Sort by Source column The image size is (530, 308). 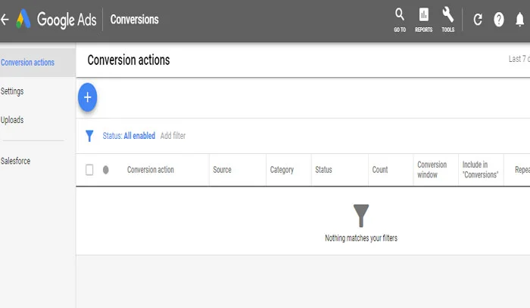tap(222, 170)
